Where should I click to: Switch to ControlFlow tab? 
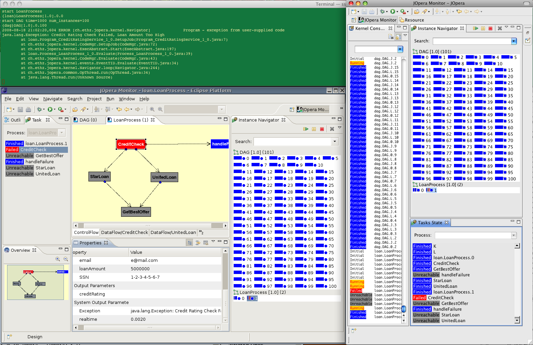pyautogui.click(x=86, y=232)
